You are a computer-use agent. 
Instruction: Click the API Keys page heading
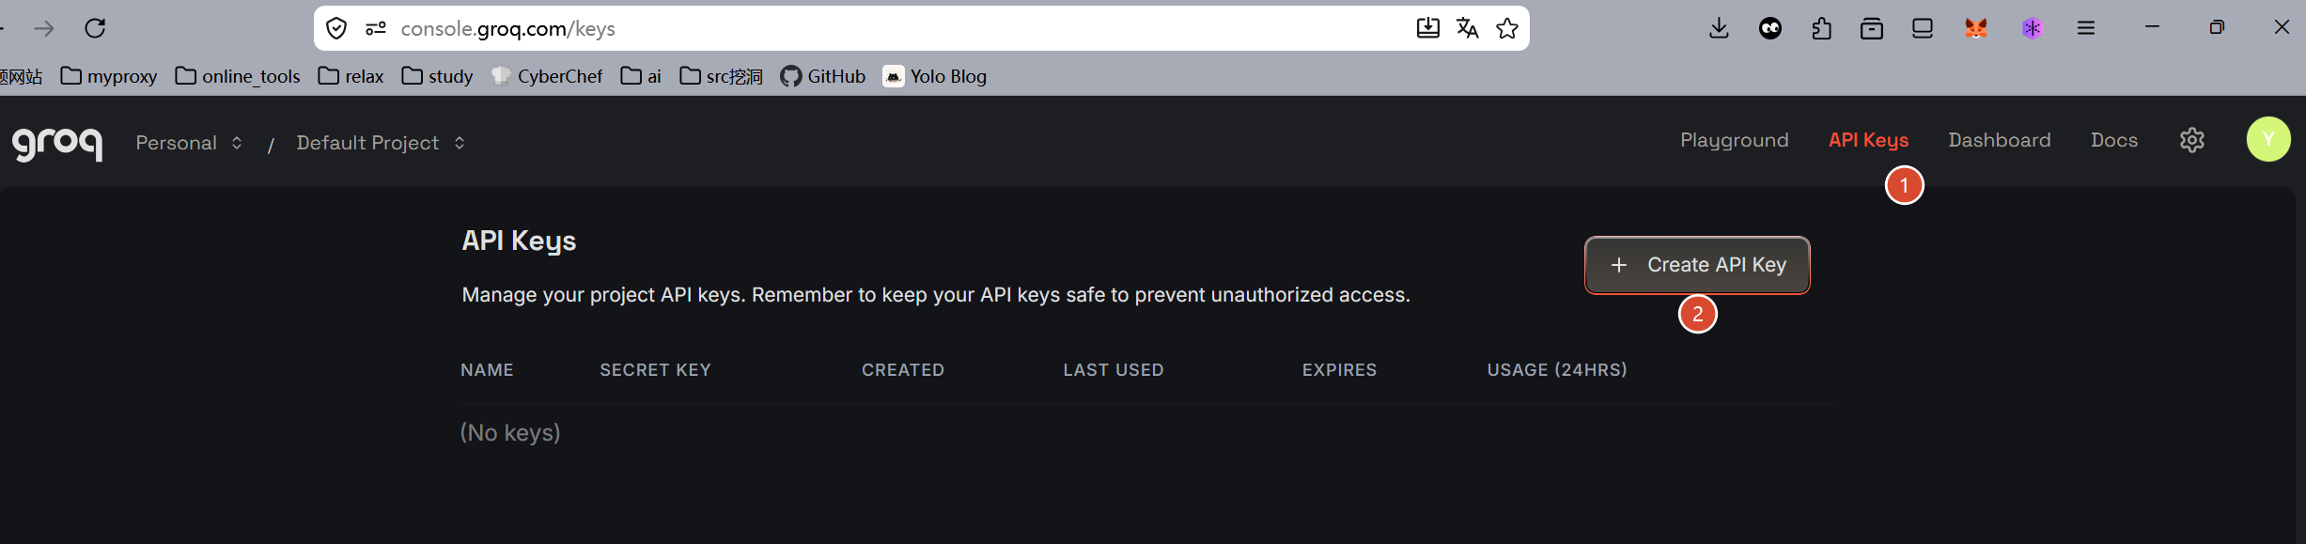[x=519, y=241]
